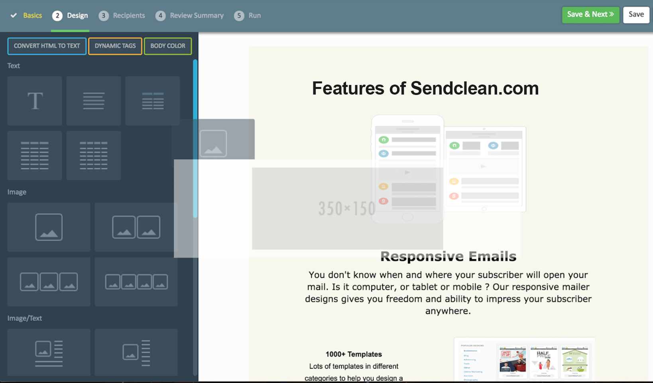Click 'Lots of templates in different' text

point(354,366)
